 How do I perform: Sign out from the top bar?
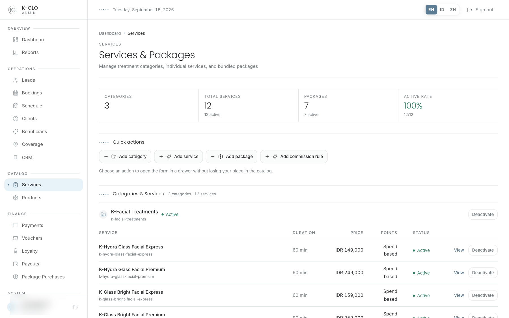480,10
